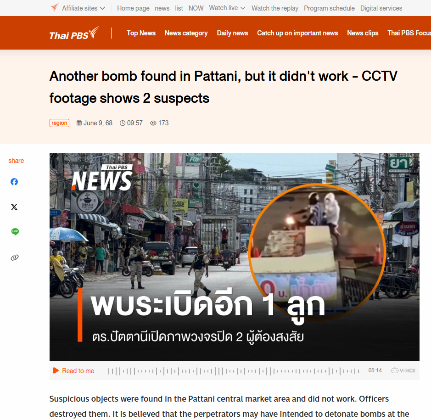
Task: Open NOW section
Action: (196, 8)
